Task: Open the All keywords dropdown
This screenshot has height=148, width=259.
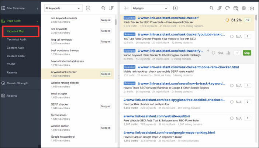Action: click(x=63, y=8)
